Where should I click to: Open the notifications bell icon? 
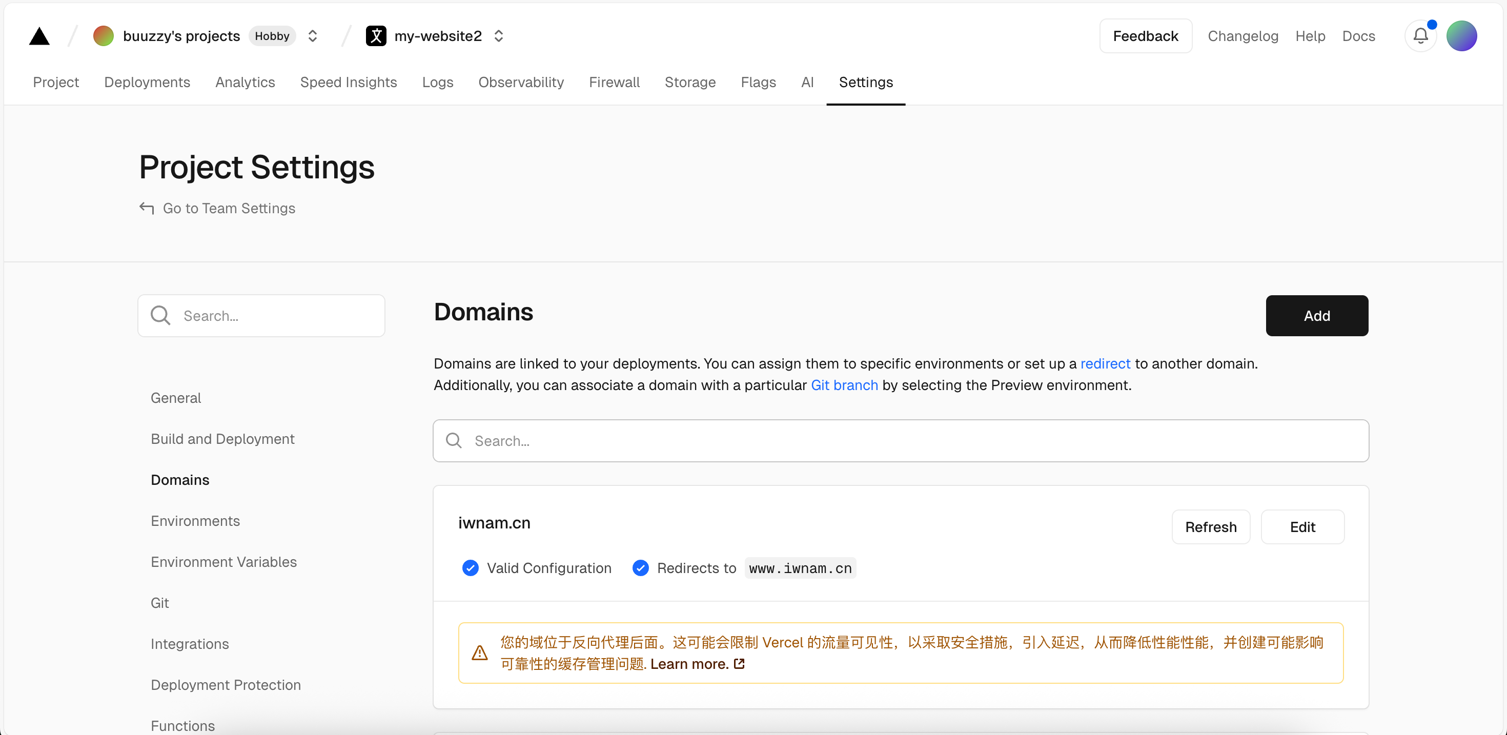[x=1420, y=36]
